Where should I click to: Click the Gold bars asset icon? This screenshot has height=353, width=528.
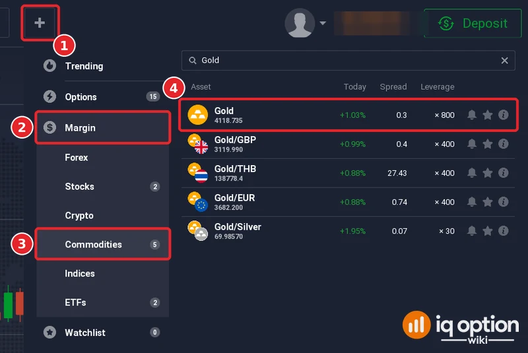pos(197,115)
